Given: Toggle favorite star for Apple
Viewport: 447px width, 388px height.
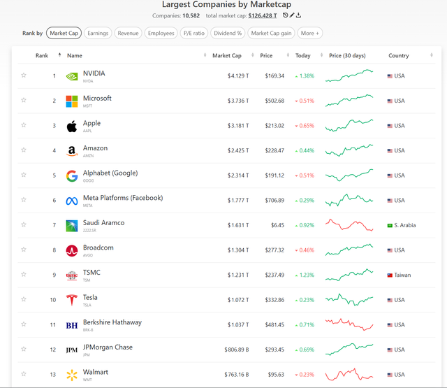Looking at the screenshot, I should pyautogui.click(x=24, y=124).
